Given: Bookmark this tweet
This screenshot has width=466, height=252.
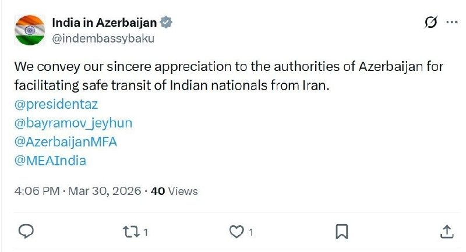Looking at the screenshot, I should pos(342,232).
